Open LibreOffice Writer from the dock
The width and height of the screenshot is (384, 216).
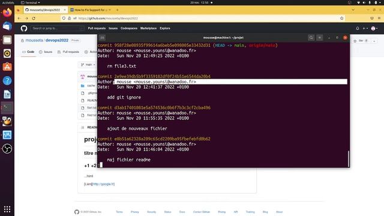7,94
